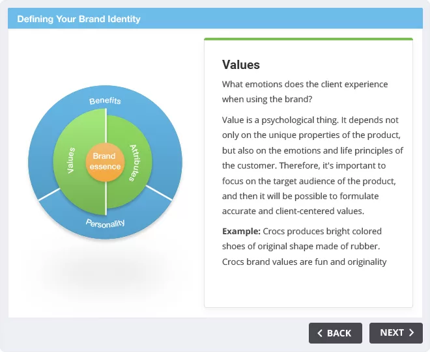
Task: Select the orange Brand essence circle
Action: tap(105, 161)
